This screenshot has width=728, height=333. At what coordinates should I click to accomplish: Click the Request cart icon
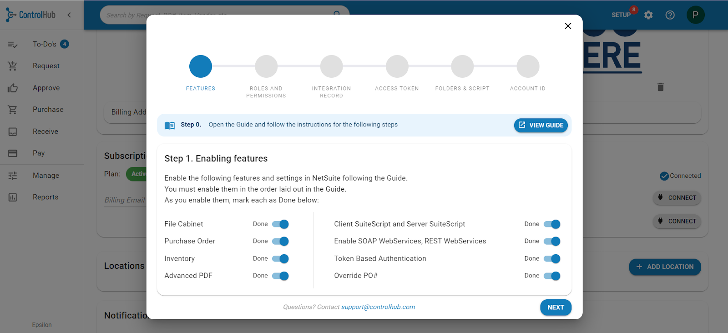[13, 66]
